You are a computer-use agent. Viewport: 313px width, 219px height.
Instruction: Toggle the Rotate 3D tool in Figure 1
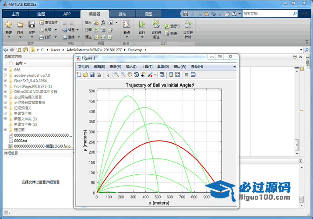pos(136,74)
